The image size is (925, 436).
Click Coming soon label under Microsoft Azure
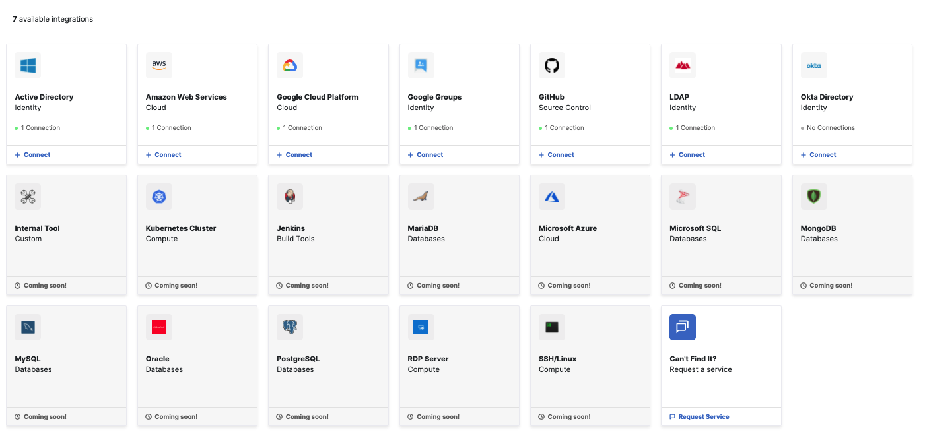pos(565,286)
